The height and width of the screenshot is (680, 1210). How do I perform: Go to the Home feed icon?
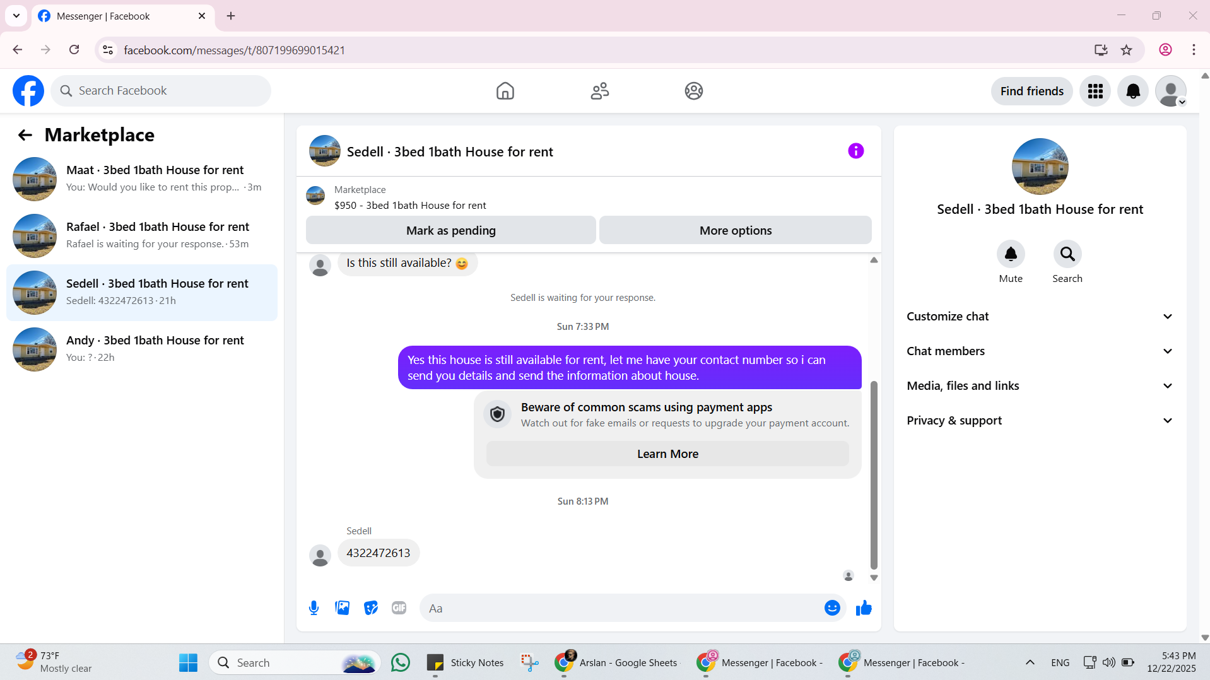coord(505,91)
